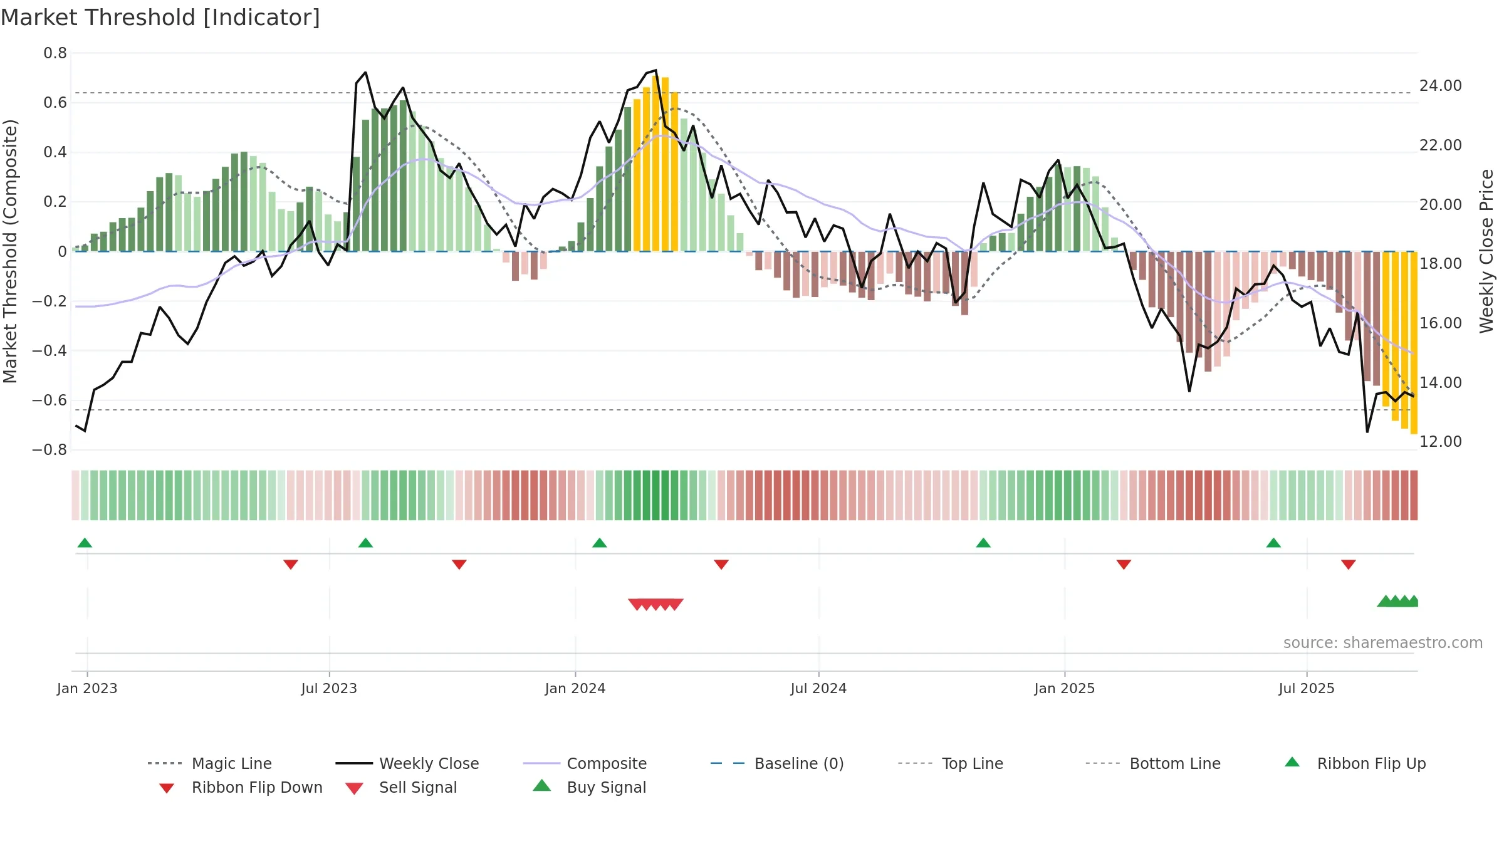The width and height of the screenshot is (1504, 846).
Task: Click the ribbon flip down marker after Jul 2025
Action: (x=1349, y=565)
